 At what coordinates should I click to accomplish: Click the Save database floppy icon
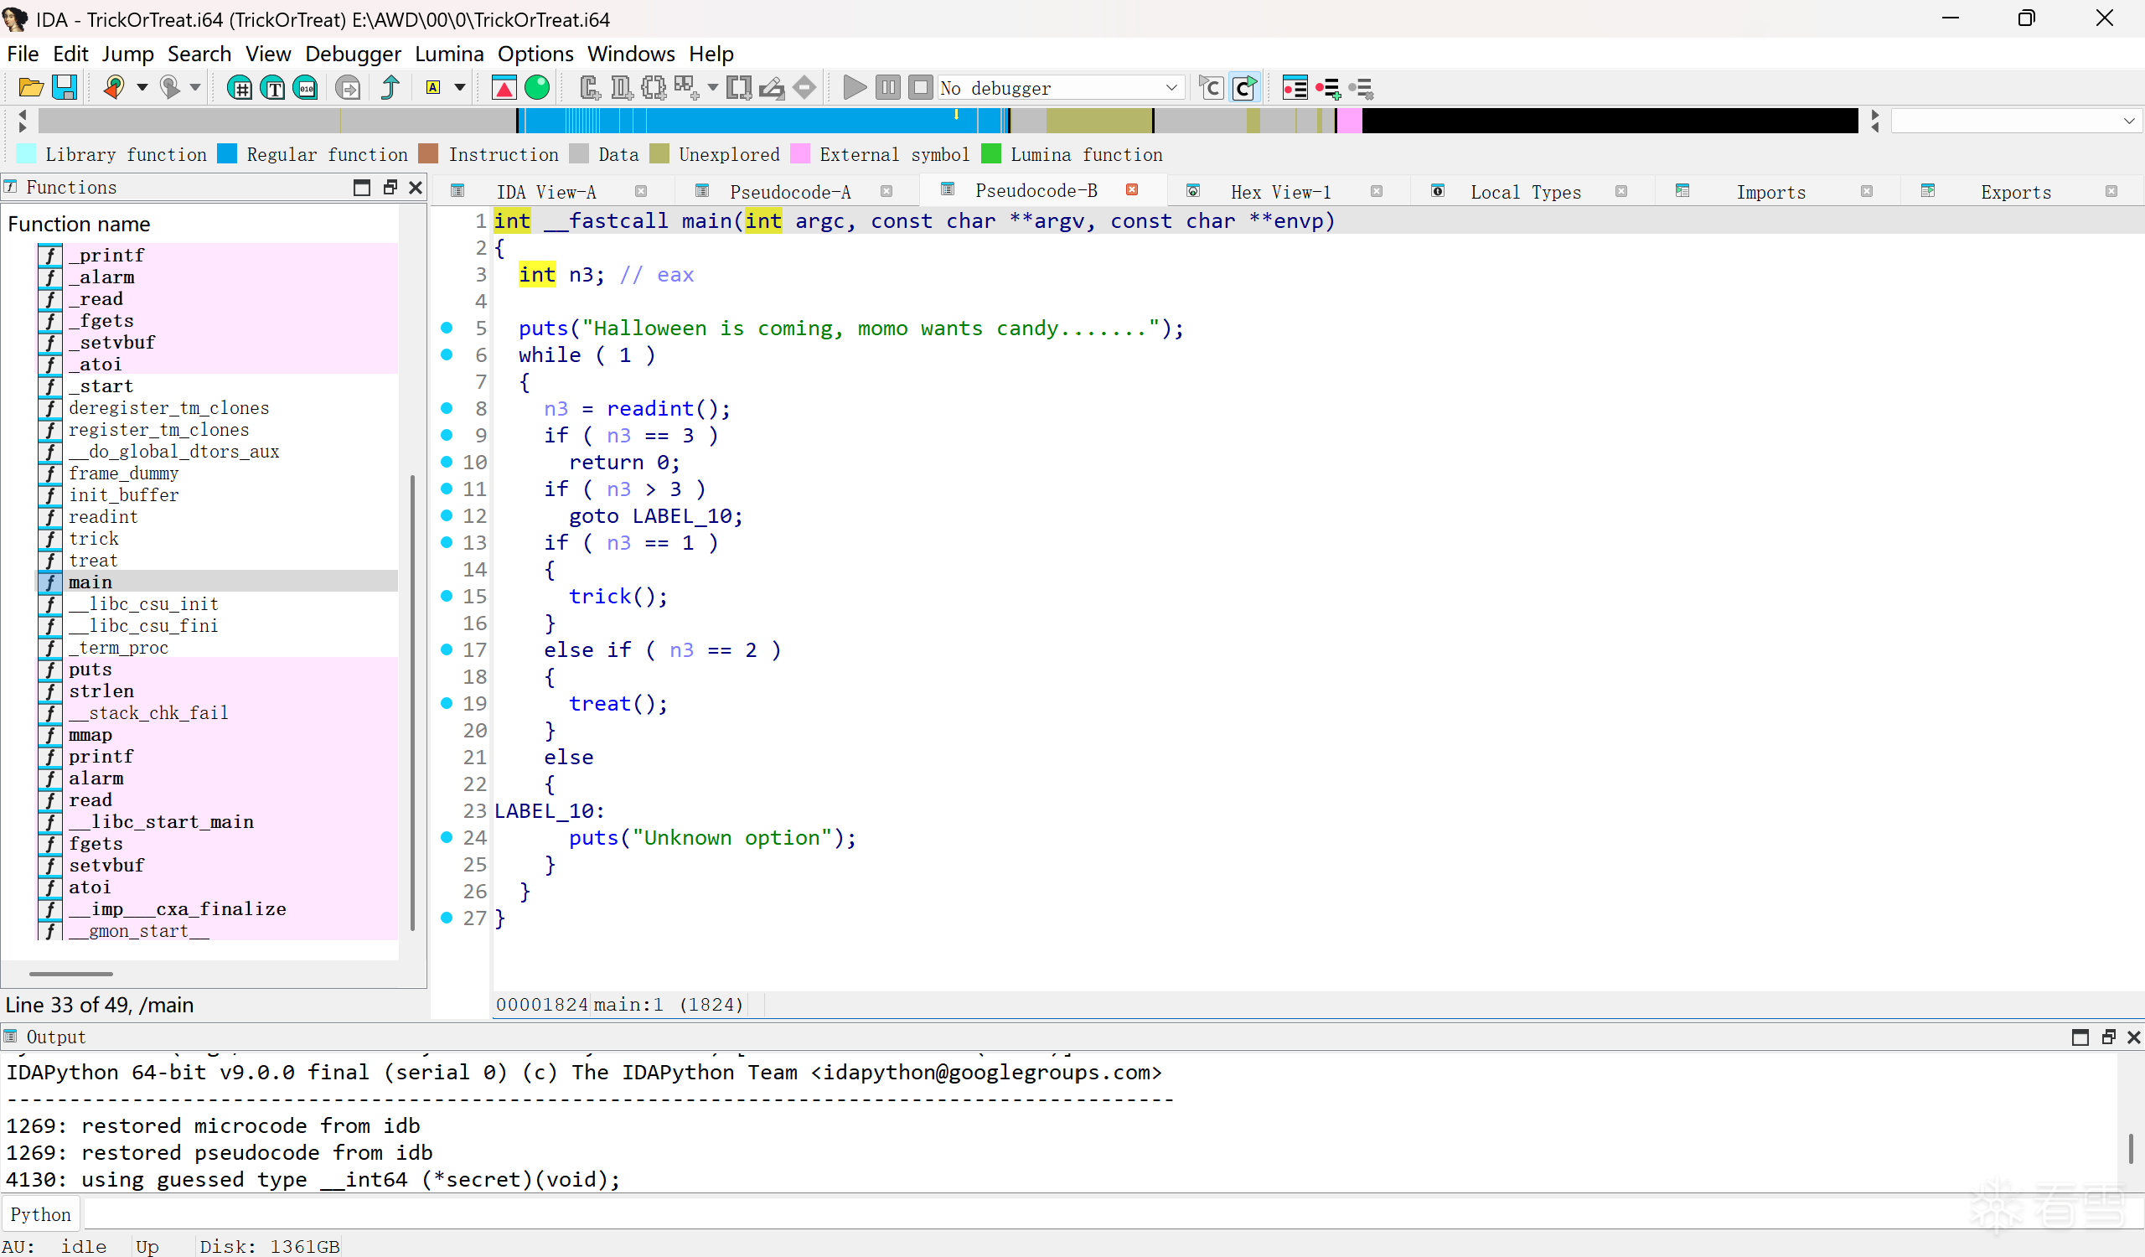tap(65, 88)
